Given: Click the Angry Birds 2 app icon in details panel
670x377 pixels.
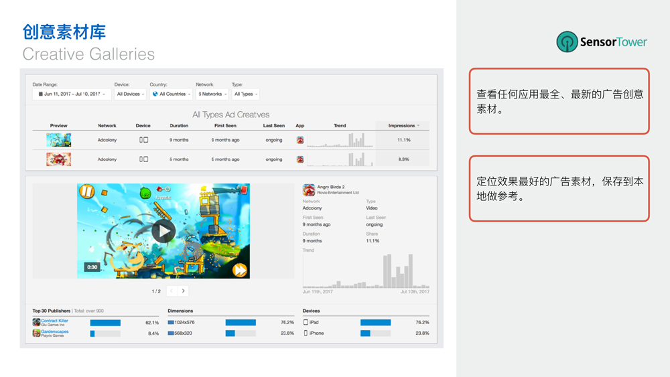Looking at the screenshot, I should [x=309, y=190].
